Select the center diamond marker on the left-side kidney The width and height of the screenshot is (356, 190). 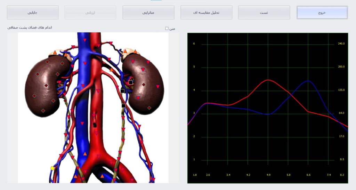pos(46,86)
